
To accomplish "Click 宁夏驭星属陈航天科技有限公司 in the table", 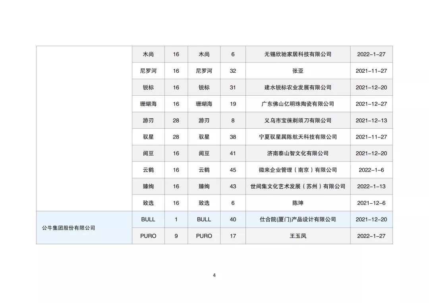I will tap(298, 137).
